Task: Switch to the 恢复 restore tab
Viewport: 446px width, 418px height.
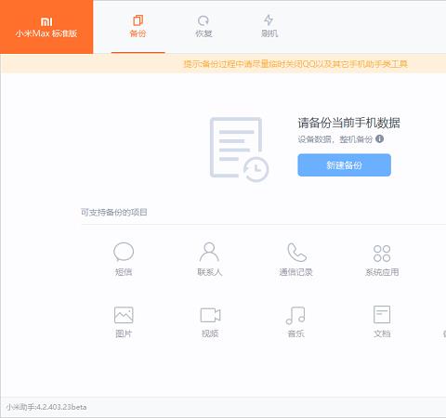Action: pyautogui.click(x=203, y=27)
